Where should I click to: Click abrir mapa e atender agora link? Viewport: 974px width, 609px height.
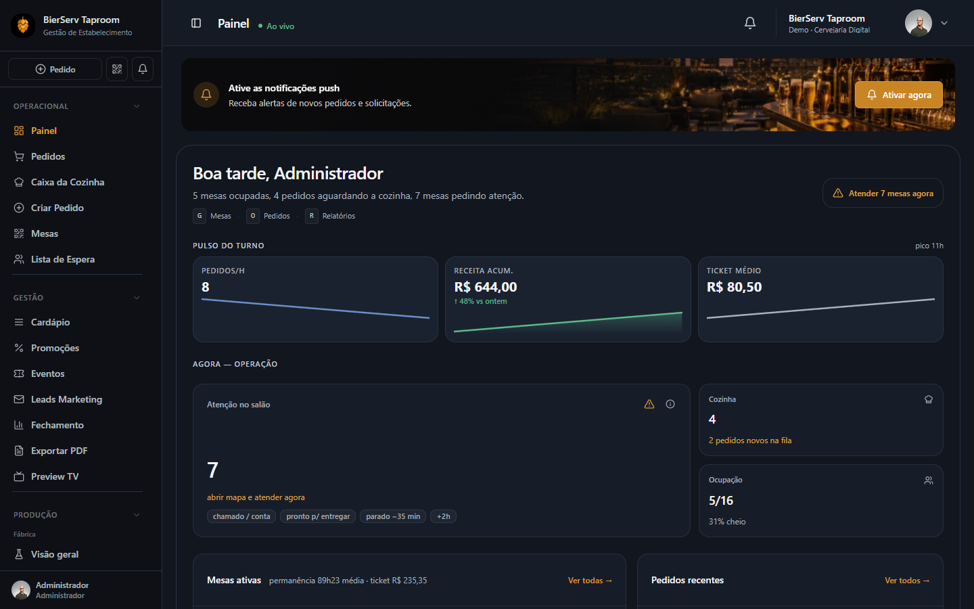coord(256,497)
